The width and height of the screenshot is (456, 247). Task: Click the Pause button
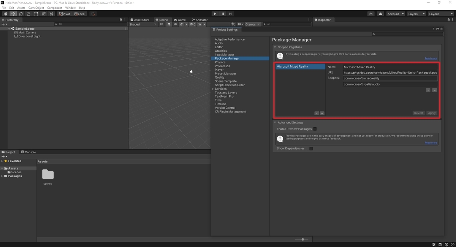click(x=223, y=14)
